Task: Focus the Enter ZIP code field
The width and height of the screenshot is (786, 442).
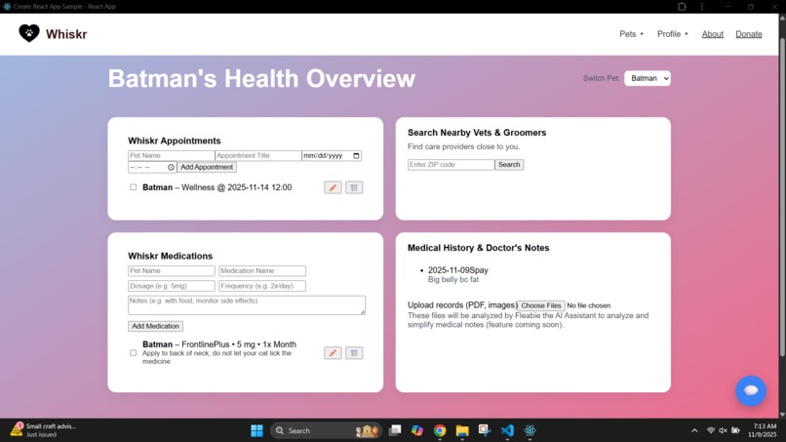Action: (452, 165)
